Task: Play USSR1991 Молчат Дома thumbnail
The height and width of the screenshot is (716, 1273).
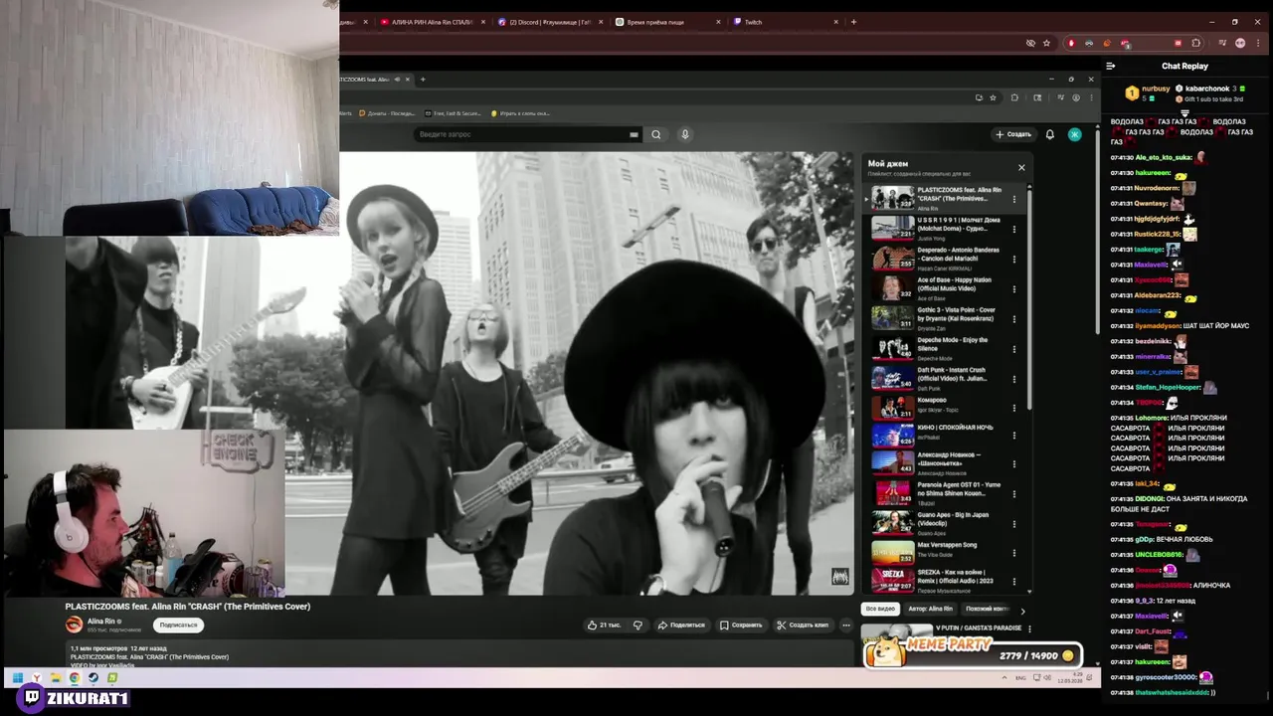Action: point(892,227)
